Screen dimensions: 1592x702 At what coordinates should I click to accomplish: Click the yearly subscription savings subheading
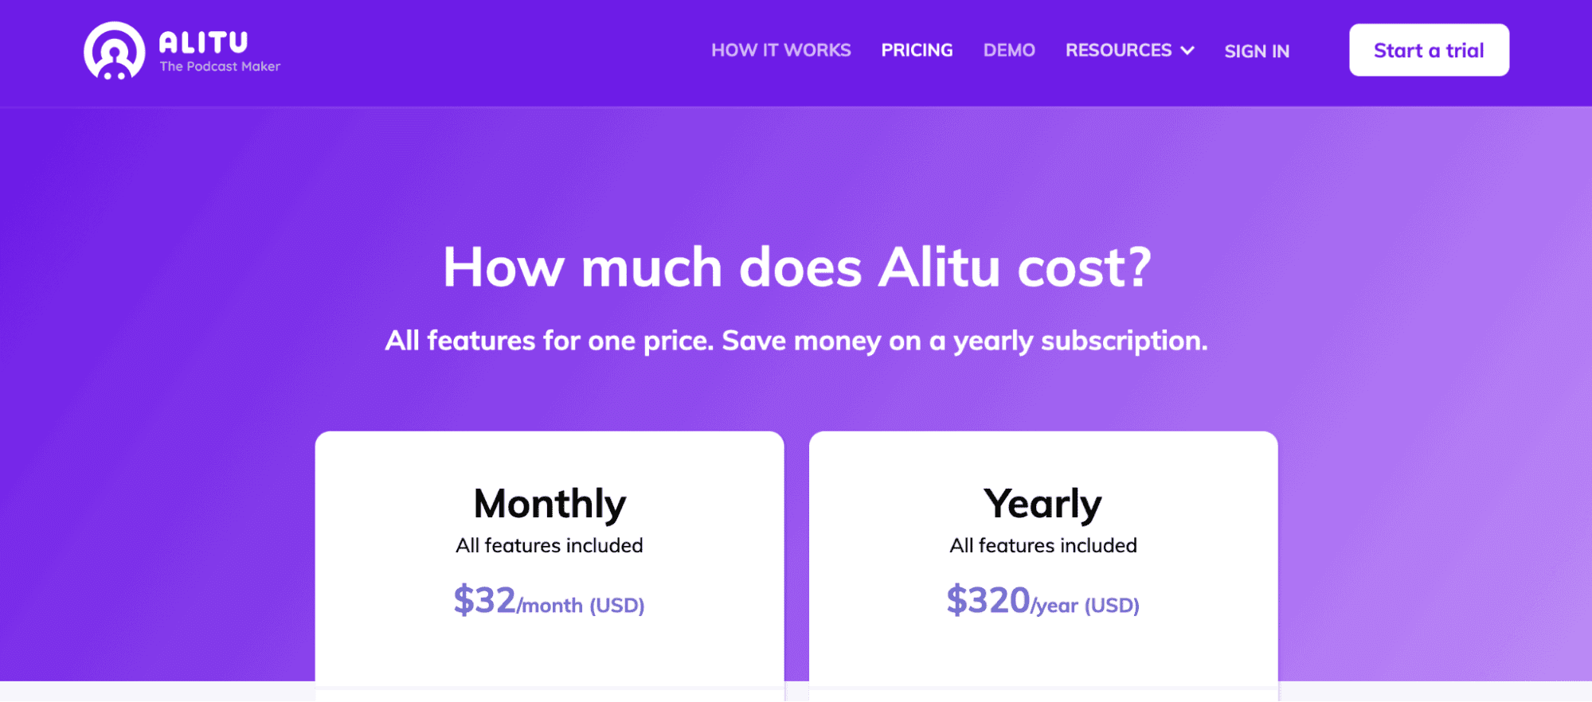click(796, 341)
